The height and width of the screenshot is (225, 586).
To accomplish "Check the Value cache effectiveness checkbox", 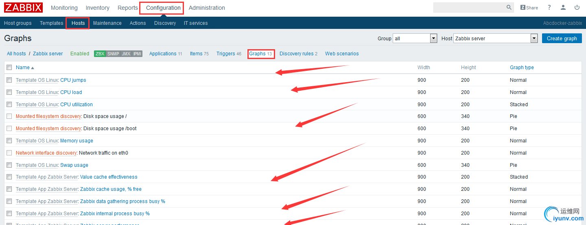I will (x=9, y=177).
